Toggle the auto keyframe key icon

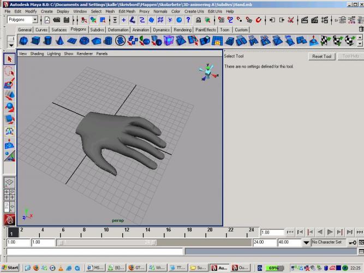[353, 243]
